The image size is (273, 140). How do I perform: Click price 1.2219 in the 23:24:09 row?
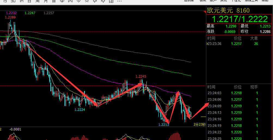point(236,106)
